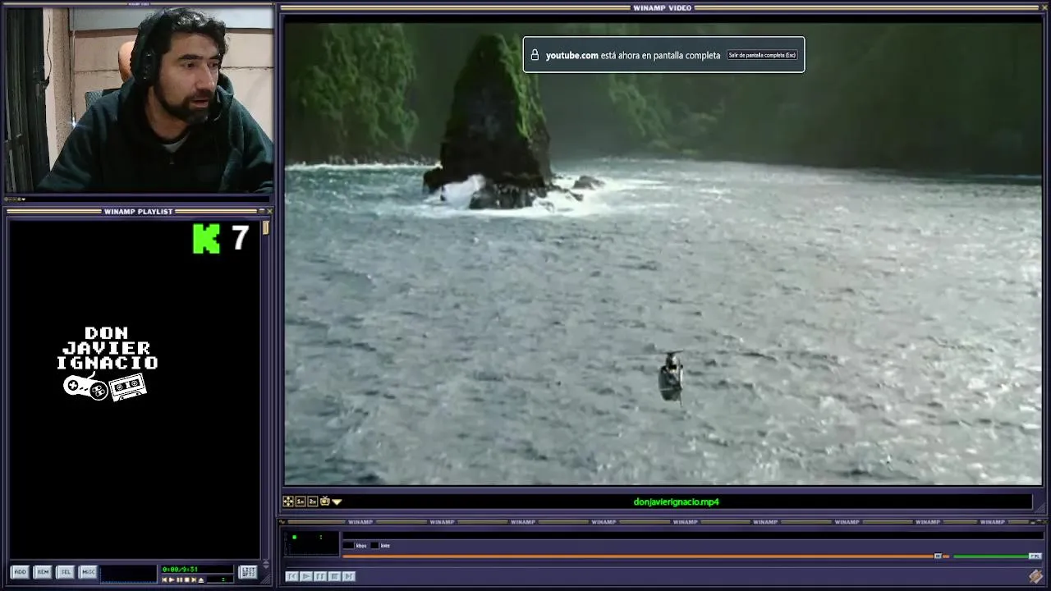Click the Winamp Video title bar text
1051x591 pixels.
662,8
